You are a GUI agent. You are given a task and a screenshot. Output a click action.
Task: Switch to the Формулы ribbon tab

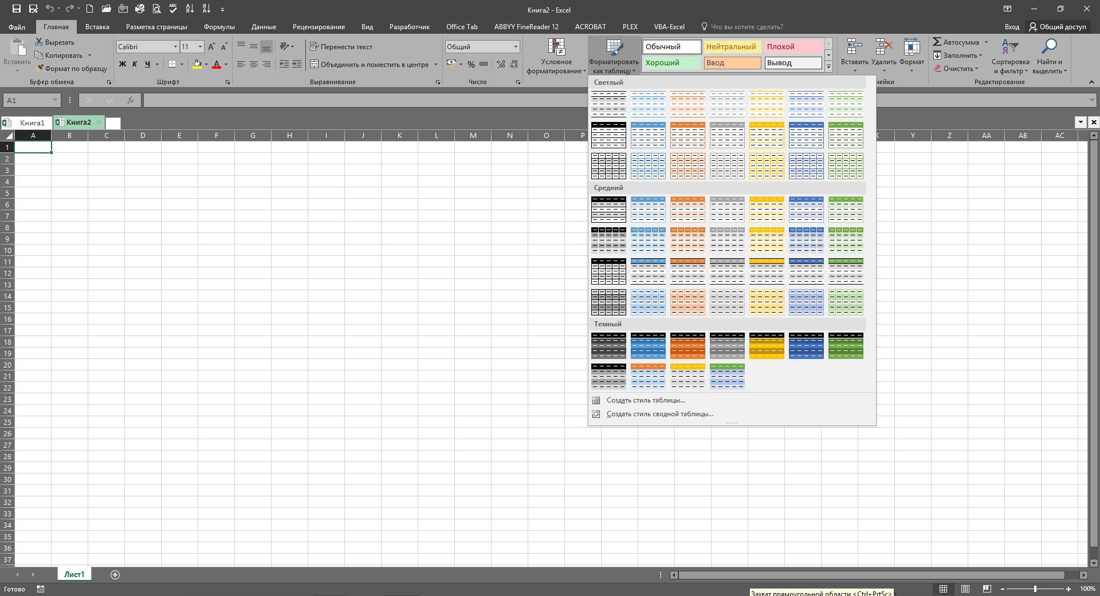219,26
